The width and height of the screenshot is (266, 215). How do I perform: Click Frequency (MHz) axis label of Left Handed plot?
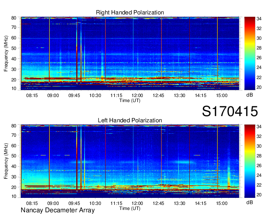click(x=6, y=161)
